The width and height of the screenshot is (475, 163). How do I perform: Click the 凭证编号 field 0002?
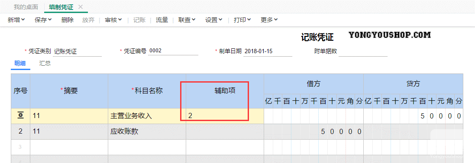173,51
